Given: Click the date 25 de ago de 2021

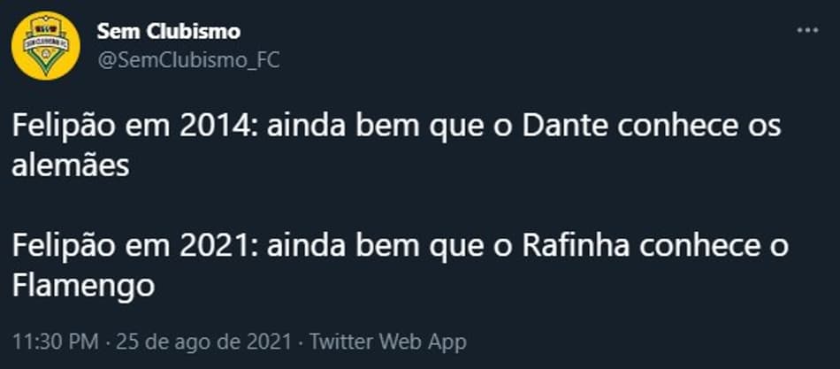Looking at the screenshot, I should coord(204,342).
